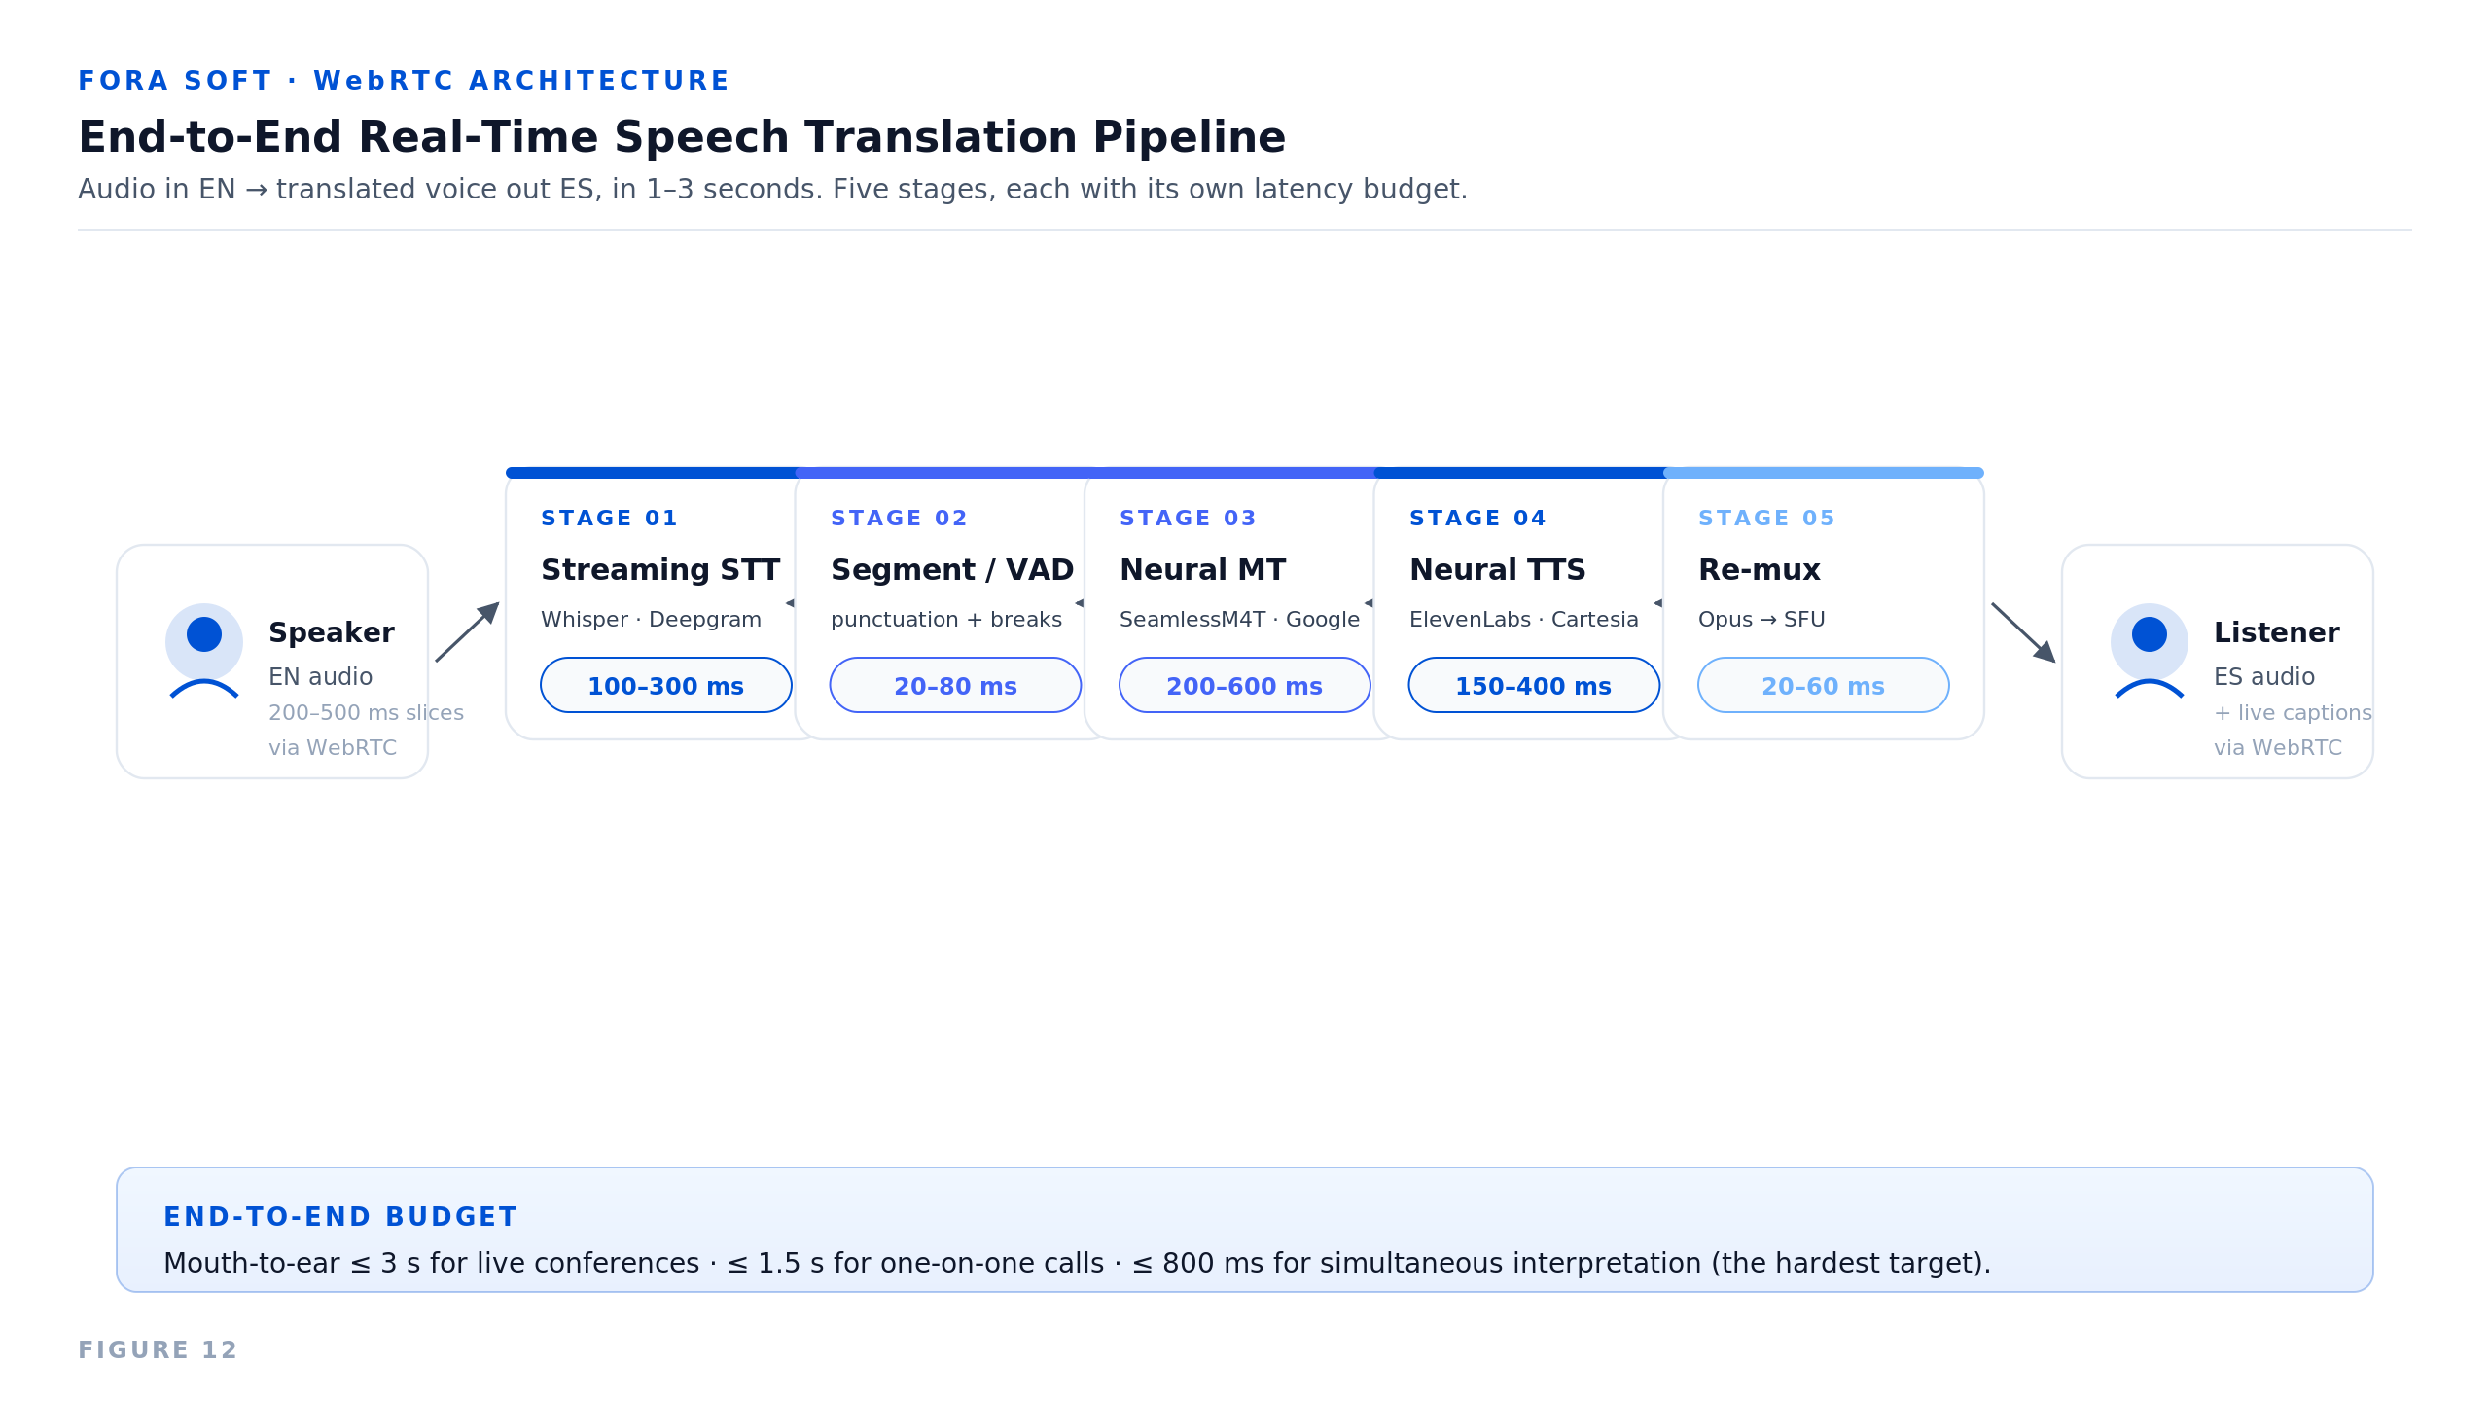Click the Opus → SFU text
Screen dimensions: 2490x1401
click(1761, 620)
